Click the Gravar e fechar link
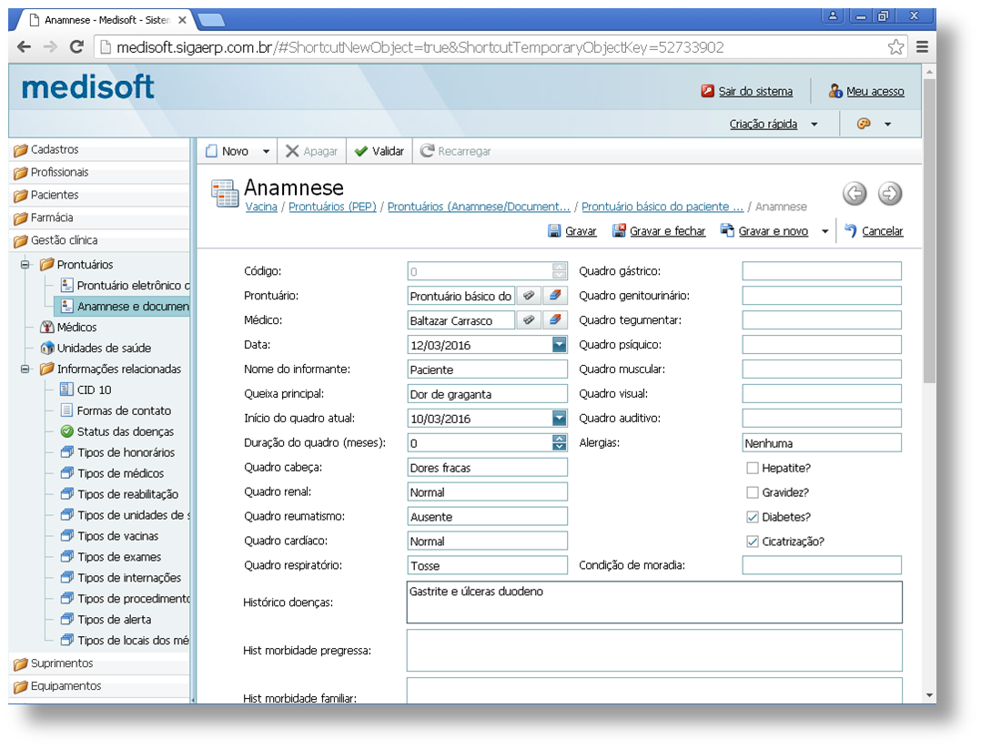981x749 pixels. tap(668, 231)
